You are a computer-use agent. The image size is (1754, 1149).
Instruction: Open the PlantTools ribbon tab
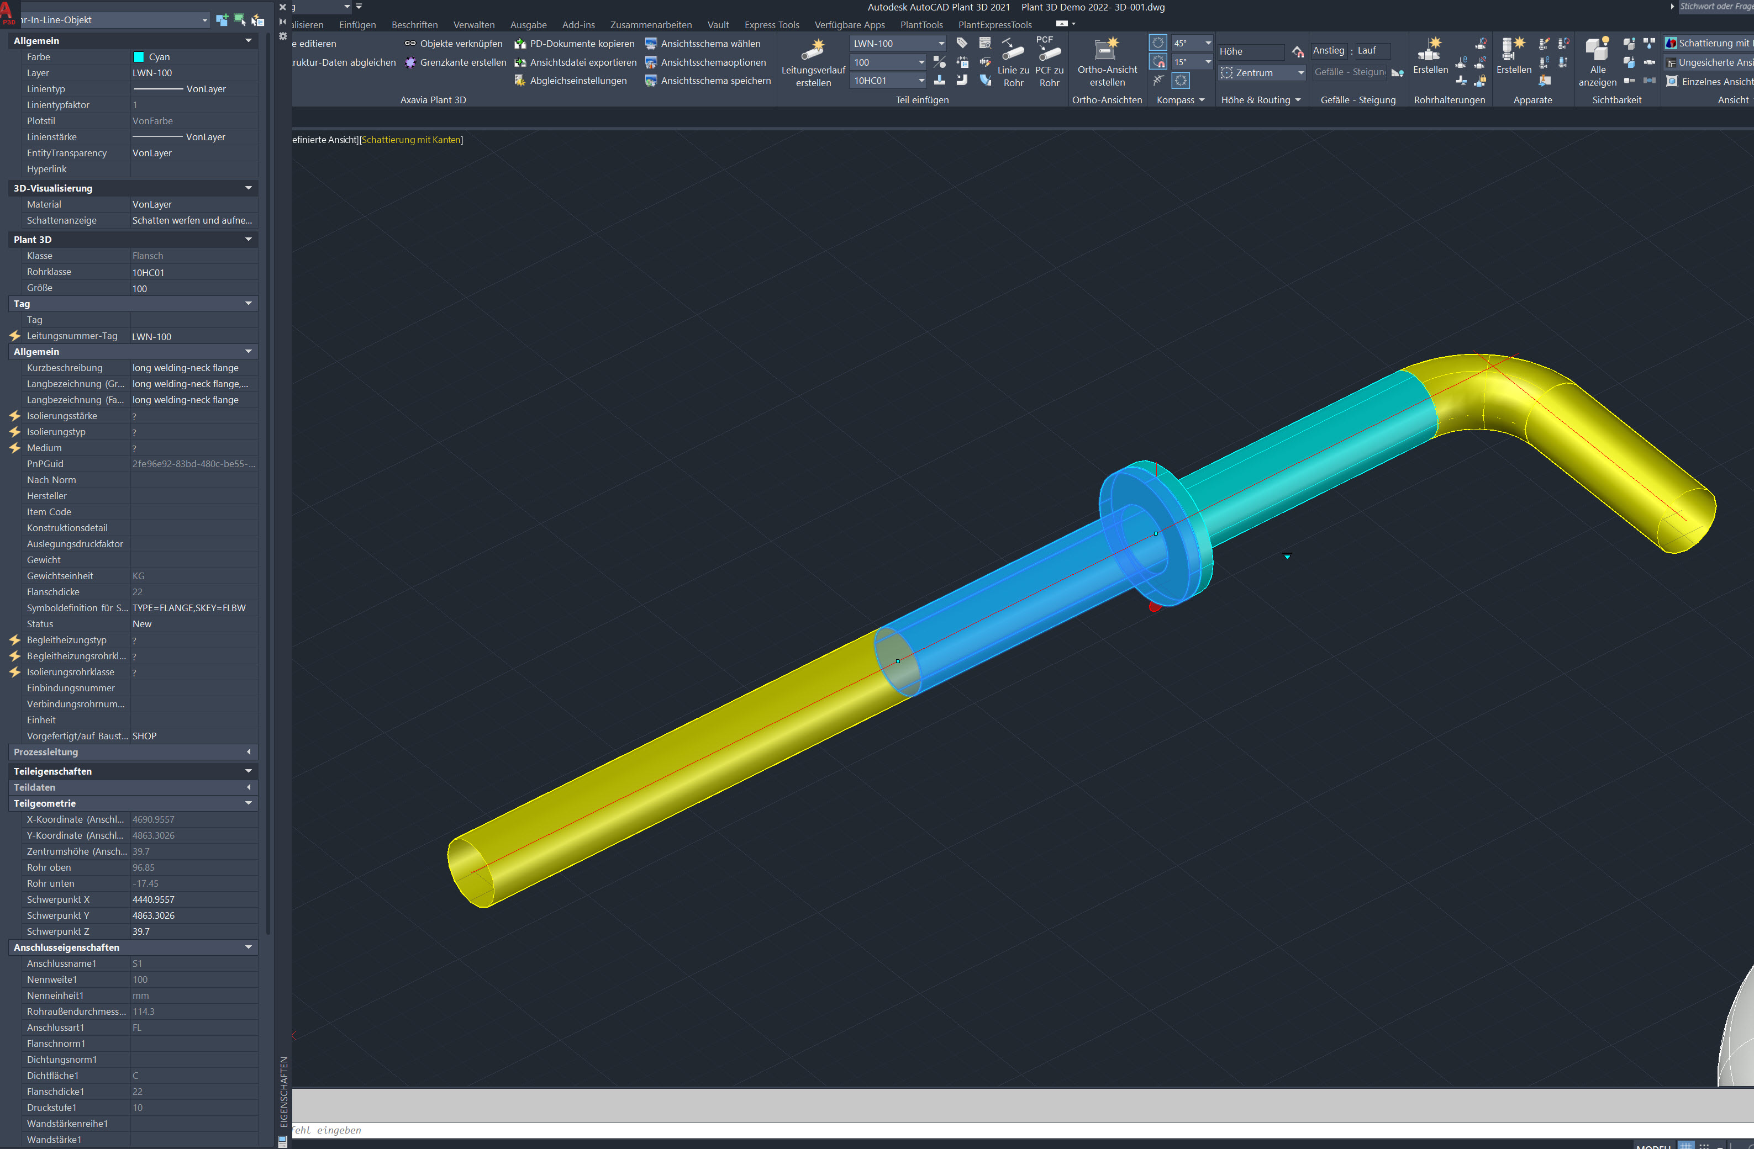[921, 25]
